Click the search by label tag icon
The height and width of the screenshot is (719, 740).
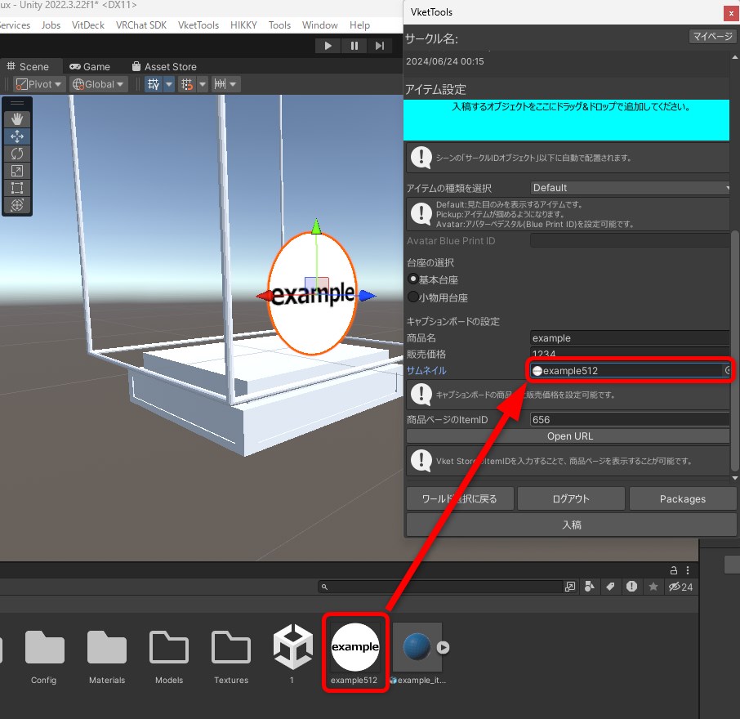[609, 587]
